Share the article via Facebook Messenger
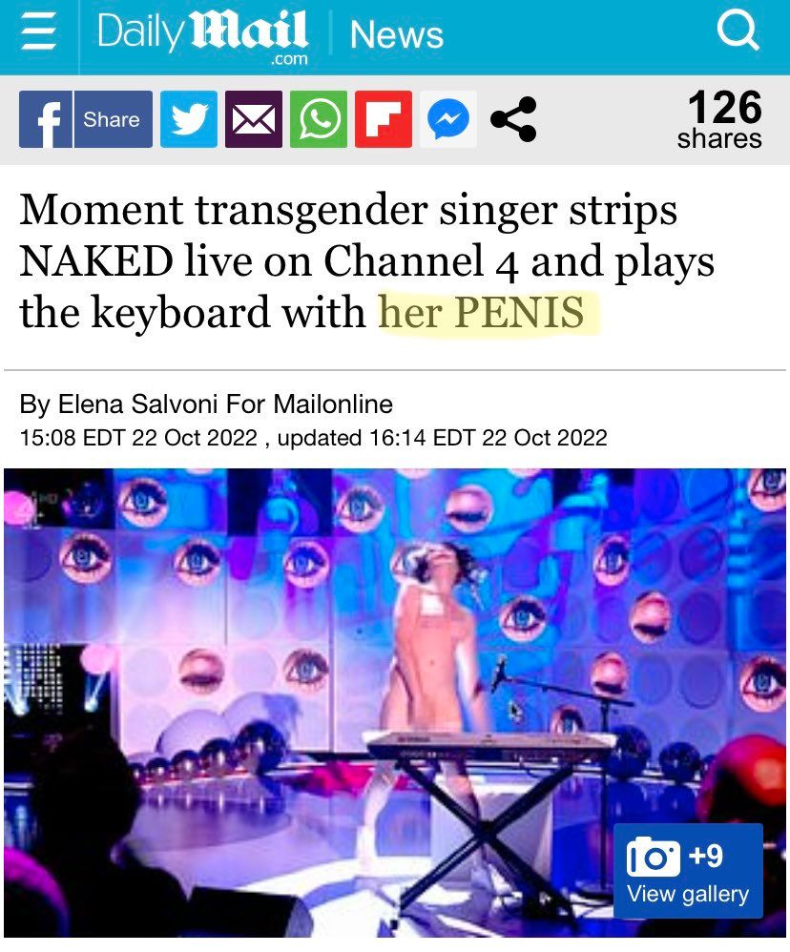 click(448, 119)
